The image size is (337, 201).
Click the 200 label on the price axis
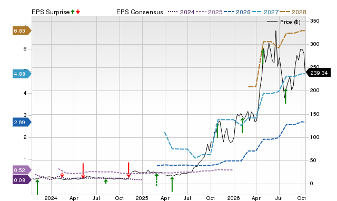pyautogui.click(x=315, y=91)
